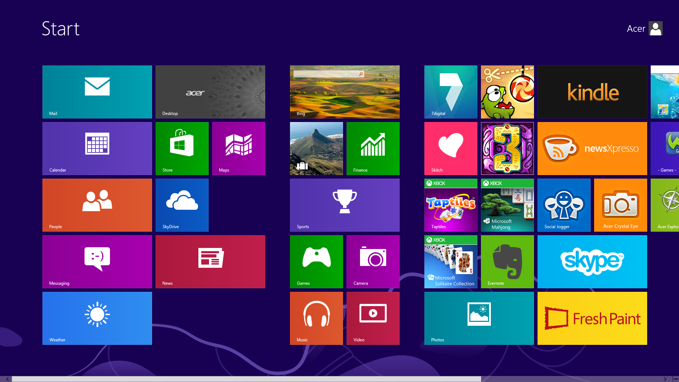This screenshot has width=679, height=382.
Task: Launch Microsoft Solitaire Collection tile
Action: pos(451,262)
